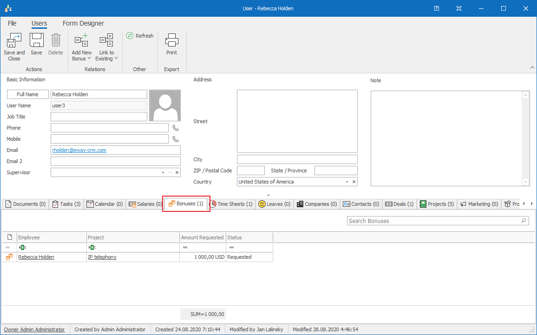This screenshot has width=537, height=335.
Task: Click the Save floppy disk icon
Action: (36, 40)
